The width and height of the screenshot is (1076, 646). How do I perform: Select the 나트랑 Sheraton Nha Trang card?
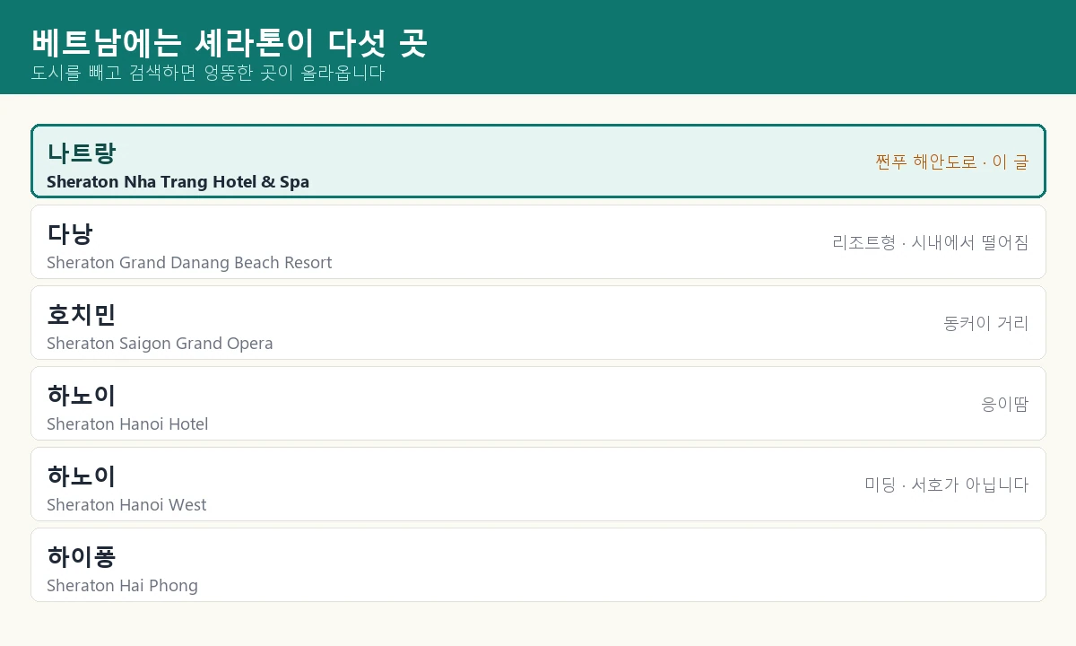(538, 161)
